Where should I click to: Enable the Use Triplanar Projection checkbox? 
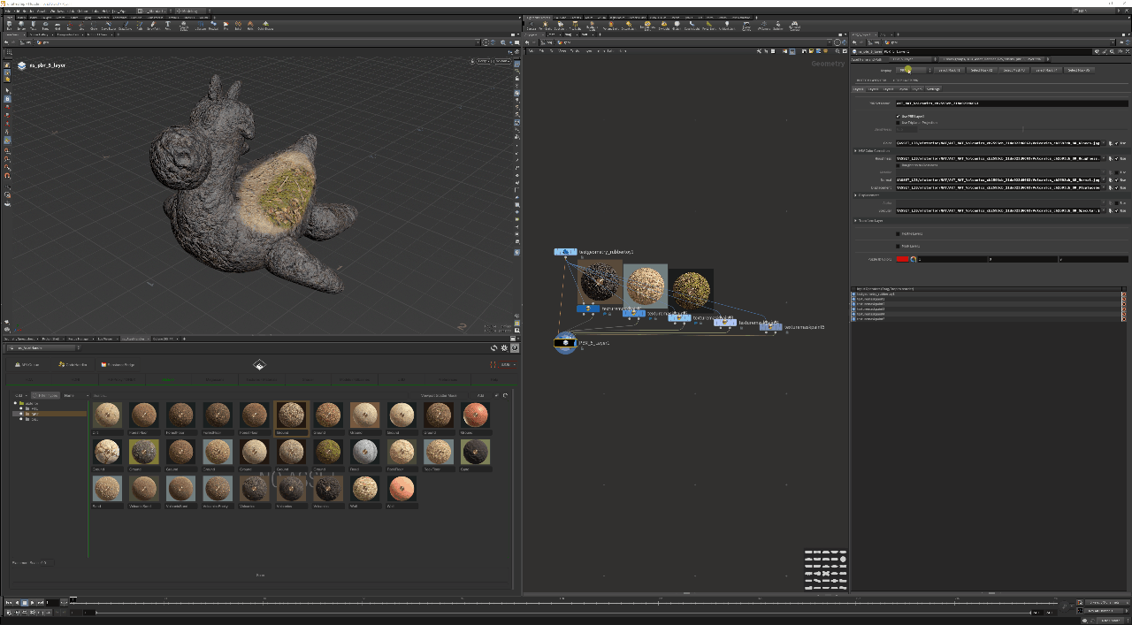coord(899,123)
